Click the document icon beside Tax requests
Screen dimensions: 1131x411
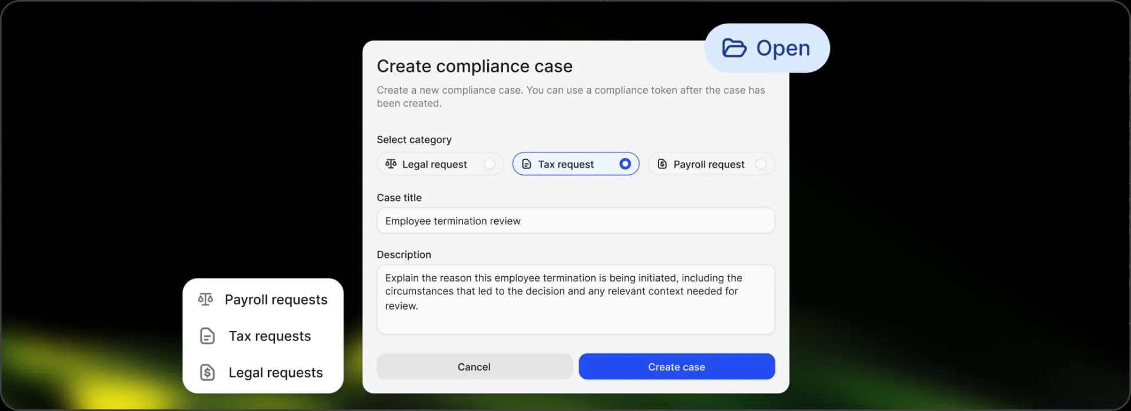pyautogui.click(x=207, y=336)
